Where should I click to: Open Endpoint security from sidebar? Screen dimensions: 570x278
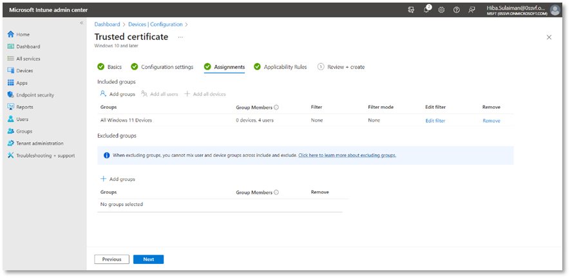35,95
